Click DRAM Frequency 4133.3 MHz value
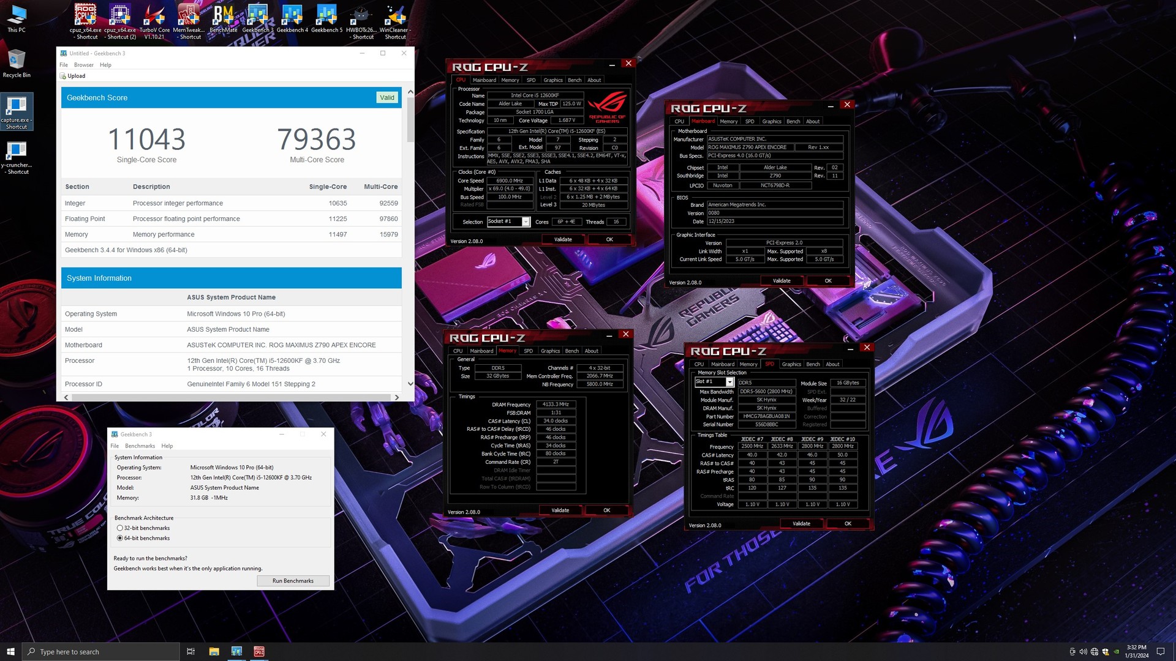The width and height of the screenshot is (1176, 661). pyautogui.click(x=556, y=405)
